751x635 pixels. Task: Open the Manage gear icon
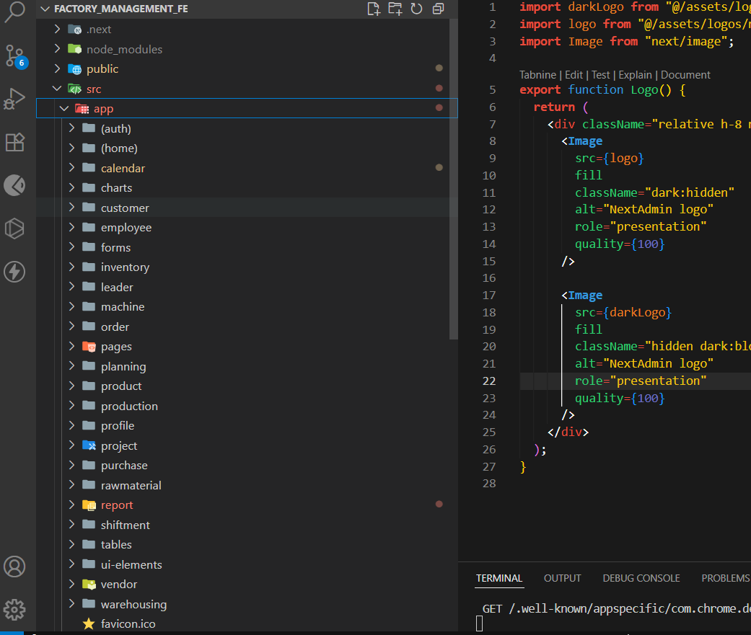14,608
